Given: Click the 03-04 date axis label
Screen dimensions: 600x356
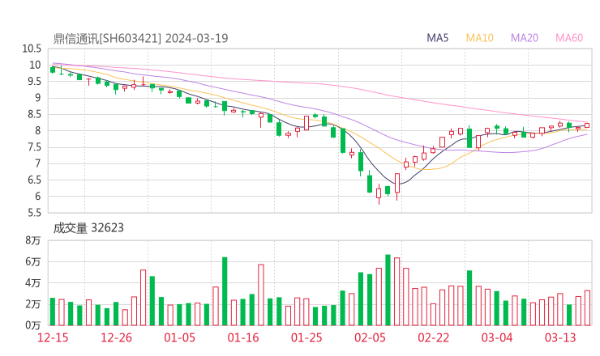Looking at the screenshot, I should [x=497, y=337].
